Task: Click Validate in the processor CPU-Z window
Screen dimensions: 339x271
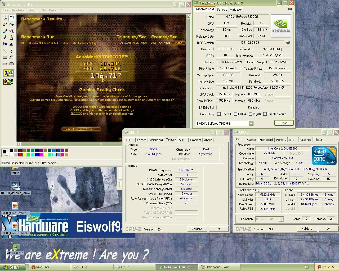Action: pyautogui.click(x=307, y=229)
